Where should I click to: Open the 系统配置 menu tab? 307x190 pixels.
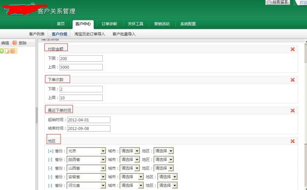188,24
